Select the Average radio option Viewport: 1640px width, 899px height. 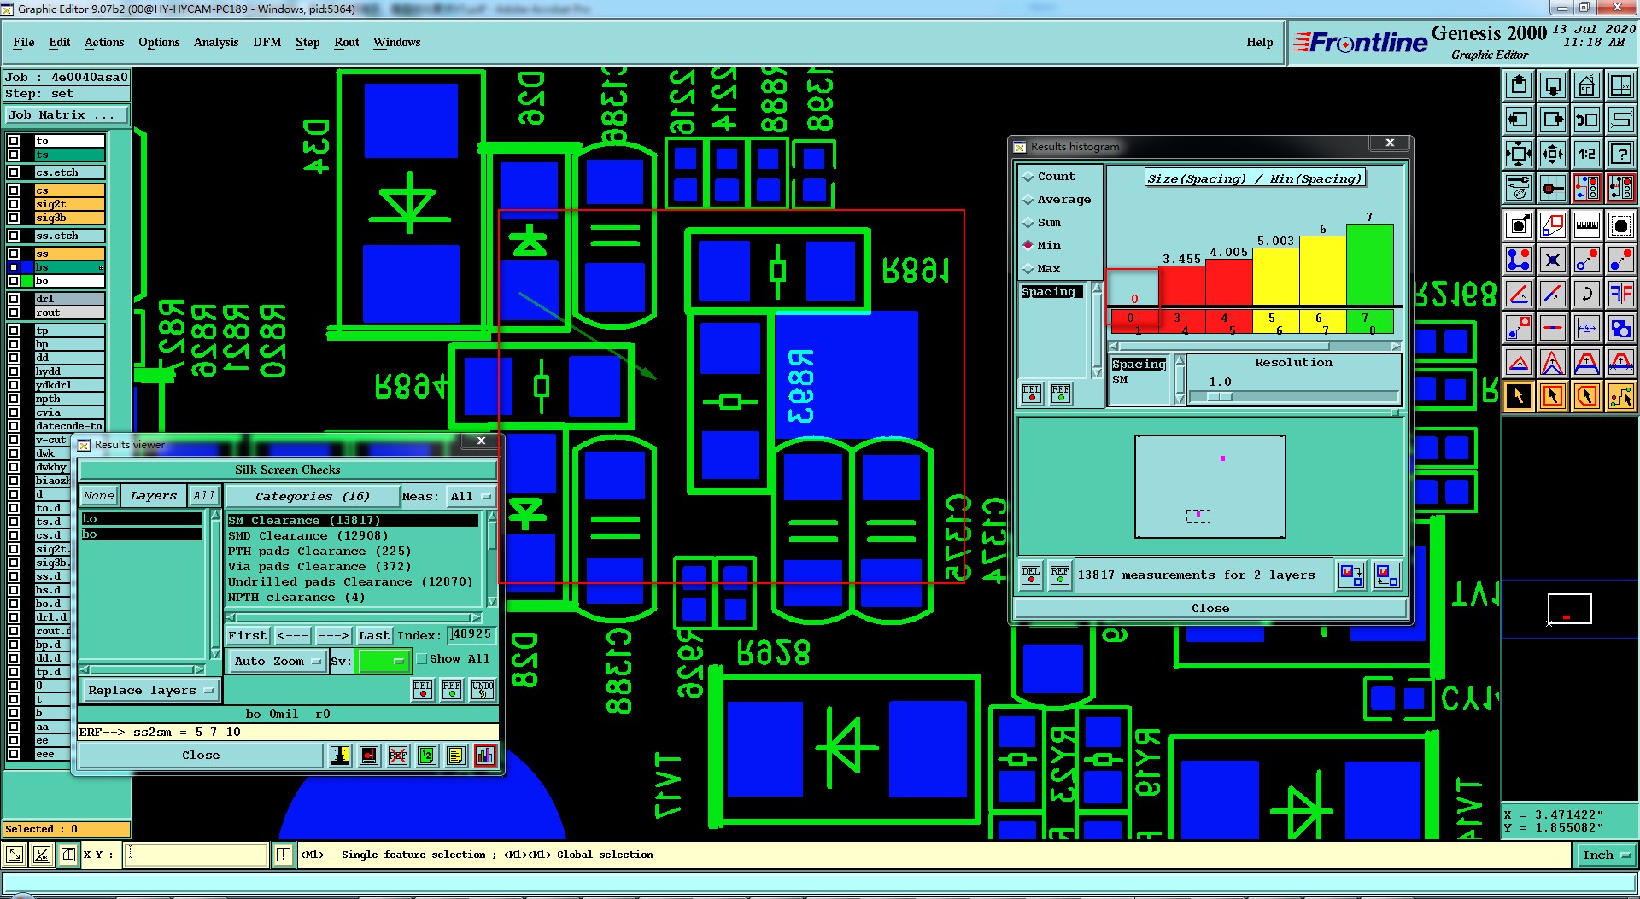click(1028, 200)
